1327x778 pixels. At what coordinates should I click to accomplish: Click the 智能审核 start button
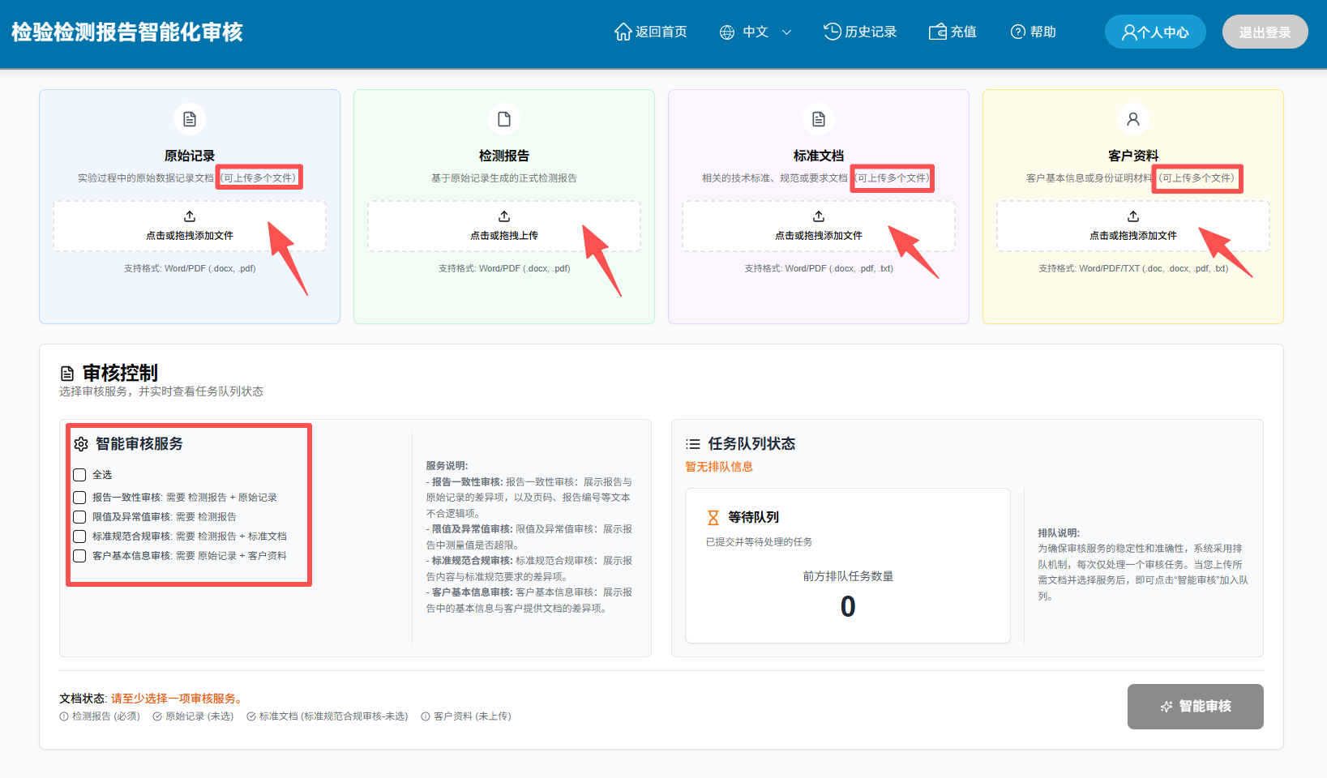point(1195,707)
